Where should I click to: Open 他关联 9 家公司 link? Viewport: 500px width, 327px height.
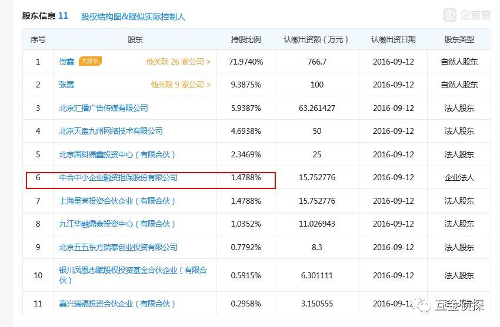point(181,85)
